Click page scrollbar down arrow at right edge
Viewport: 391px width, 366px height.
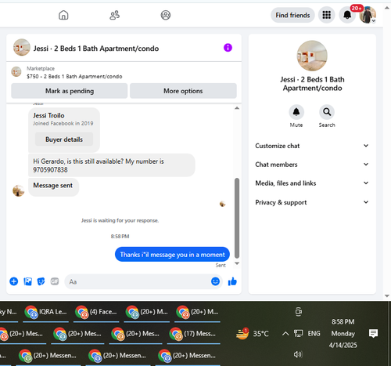387,296
